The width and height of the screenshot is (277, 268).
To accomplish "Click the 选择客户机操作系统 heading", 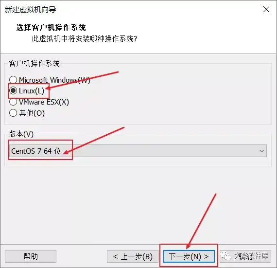I will [51, 28].
